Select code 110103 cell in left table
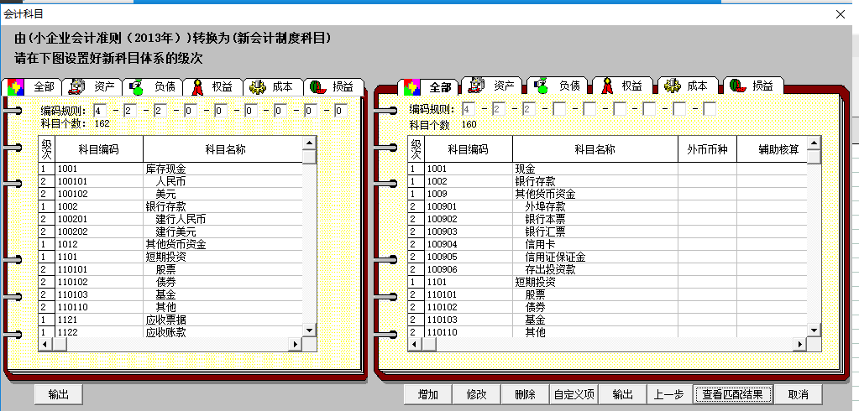This screenshot has width=859, height=411. (x=99, y=294)
